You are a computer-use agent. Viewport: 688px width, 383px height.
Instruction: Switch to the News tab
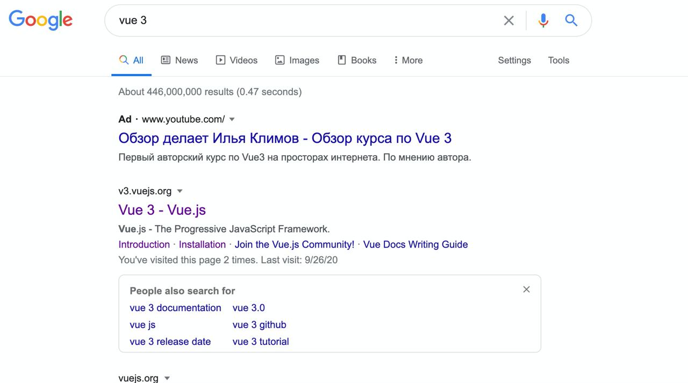click(x=180, y=60)
